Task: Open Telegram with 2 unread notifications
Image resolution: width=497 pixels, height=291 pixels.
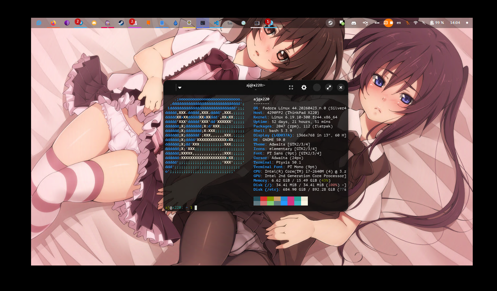Action: (80, 23)
